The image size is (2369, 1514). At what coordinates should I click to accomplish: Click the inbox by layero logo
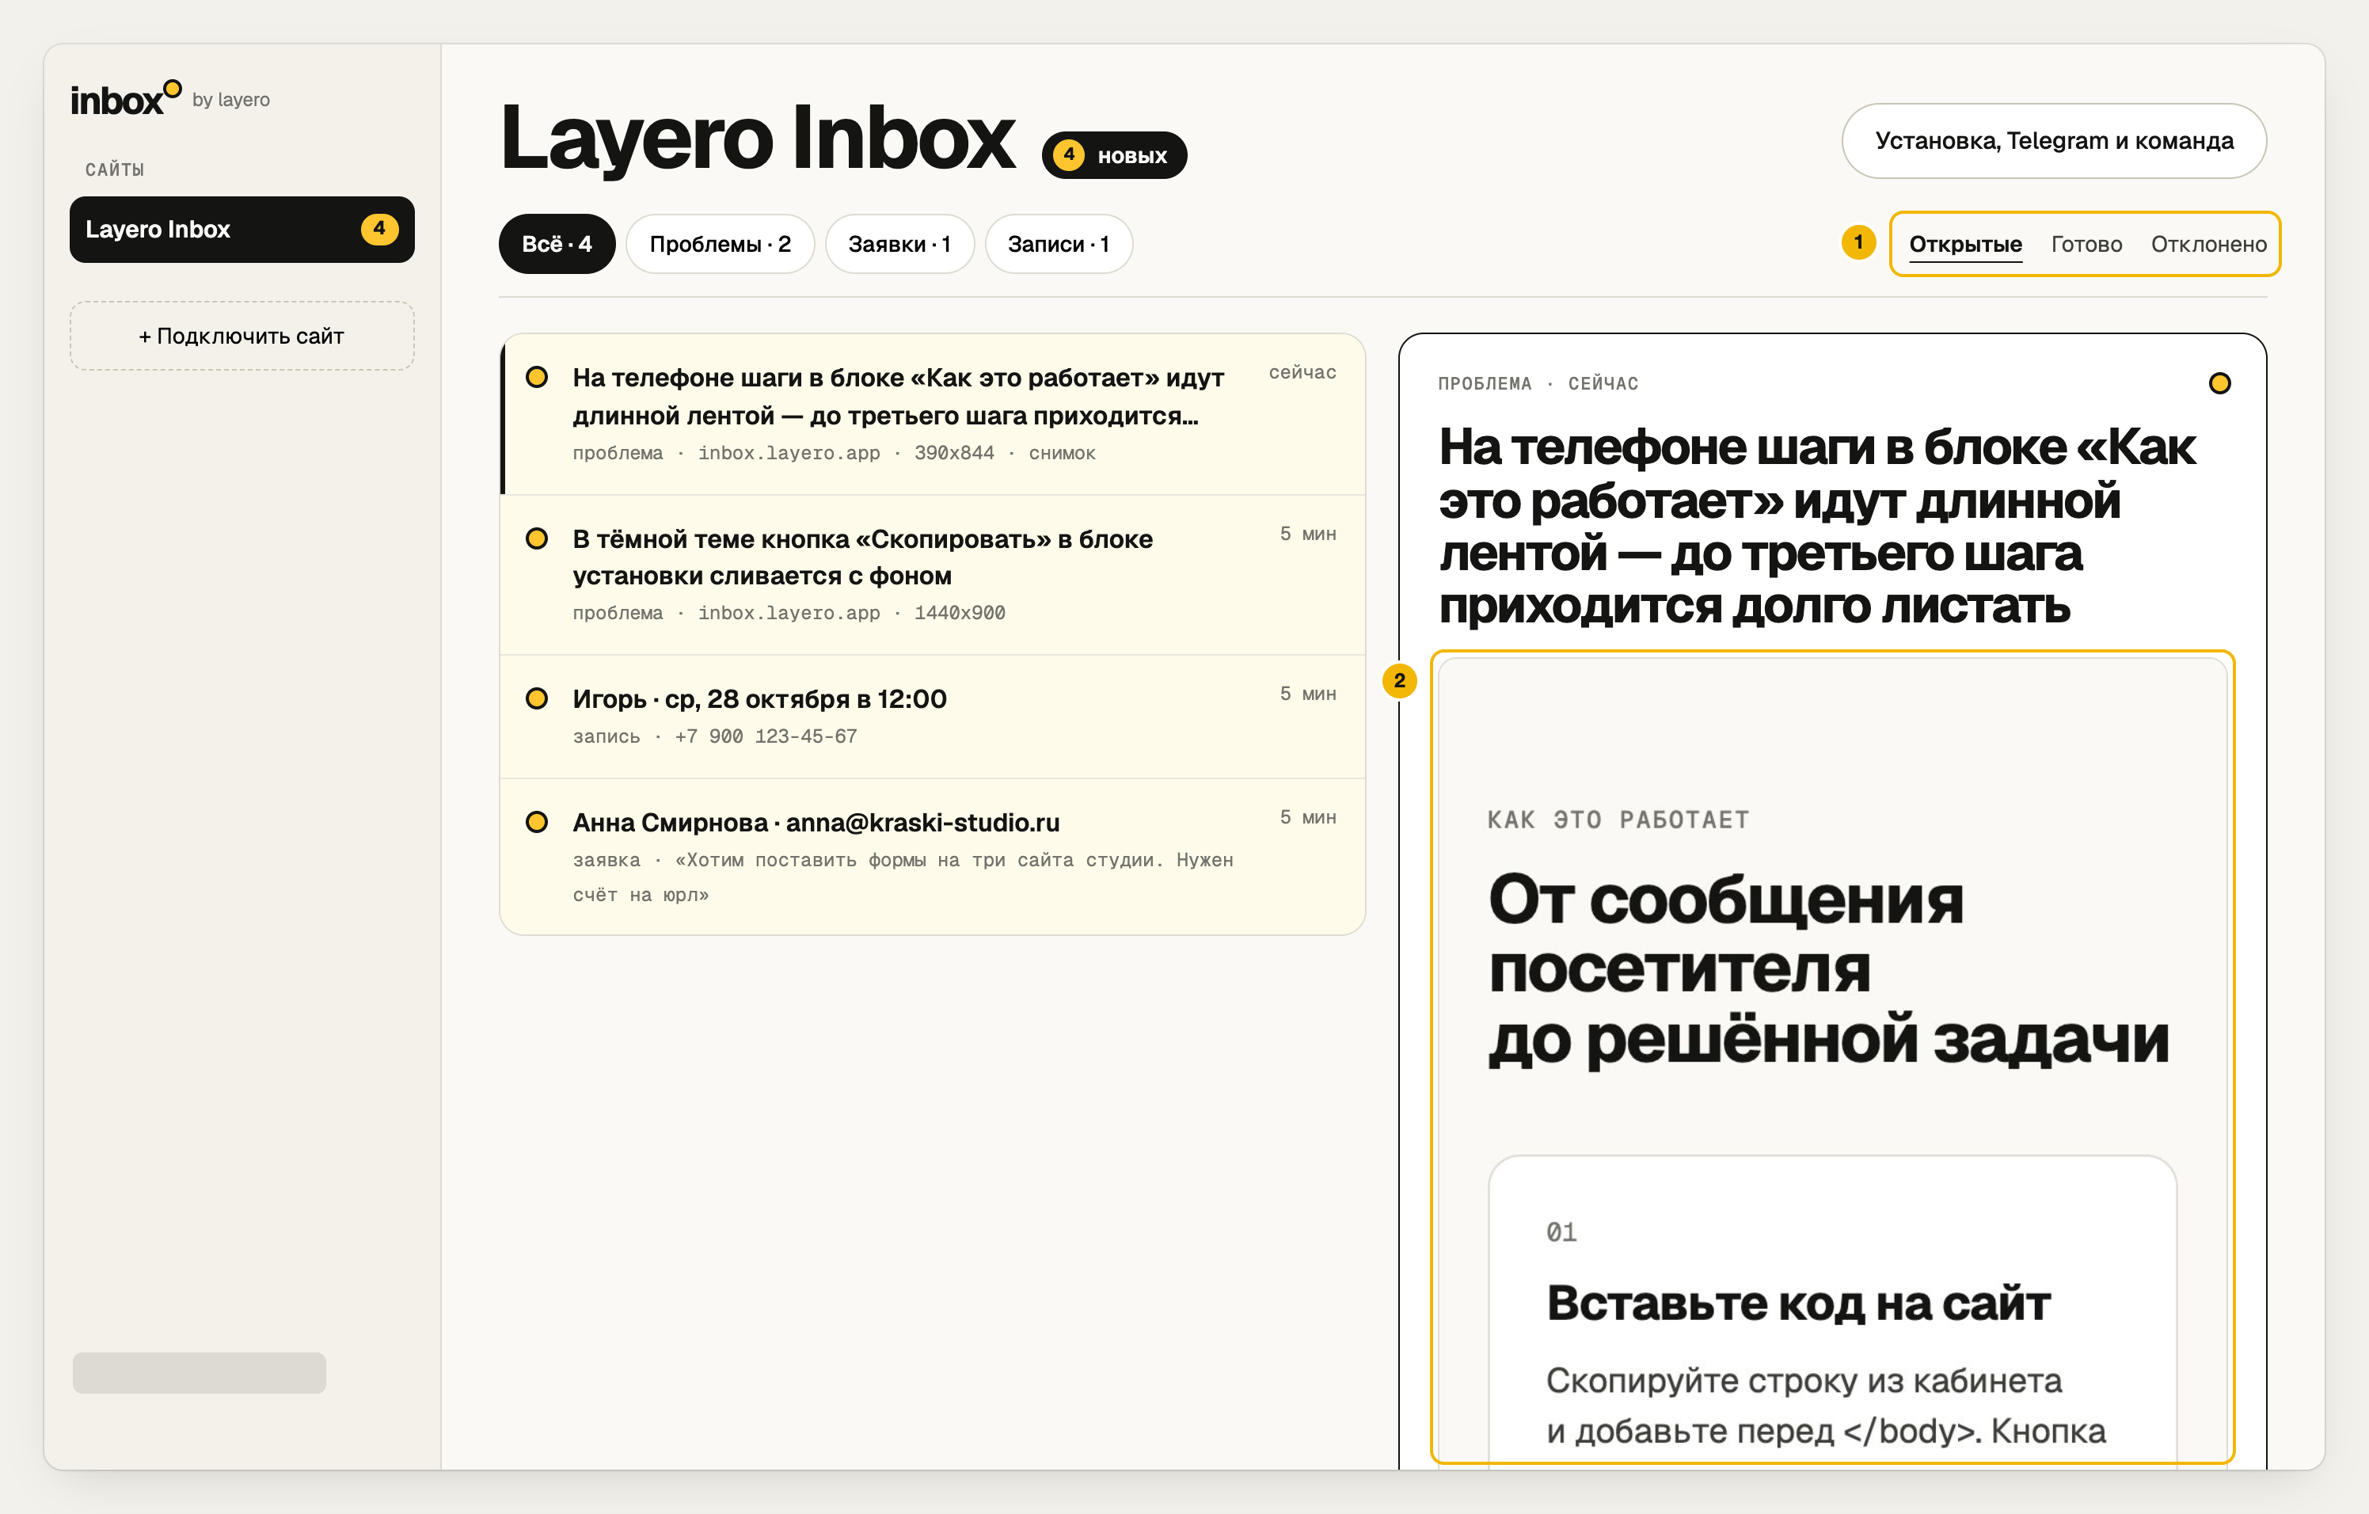[x=170, y=99]
